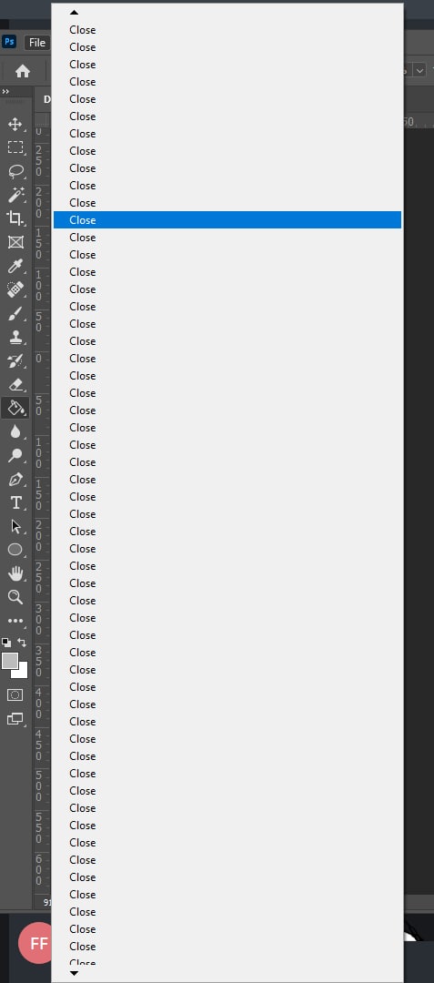The height and width of the screenshot is (983, 434).
Task: Open the File menu
Action: click(37, 43)
